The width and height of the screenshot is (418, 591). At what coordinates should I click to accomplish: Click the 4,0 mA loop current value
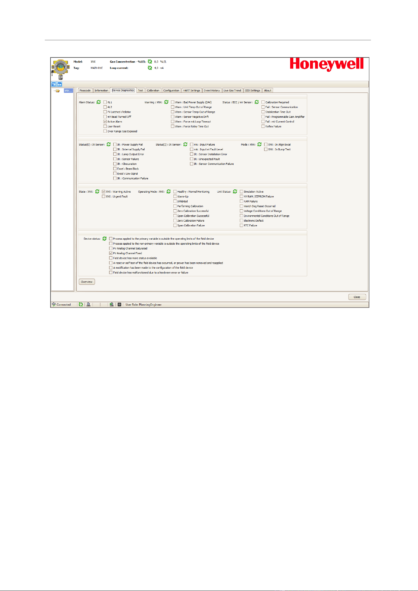pos(159,68)
